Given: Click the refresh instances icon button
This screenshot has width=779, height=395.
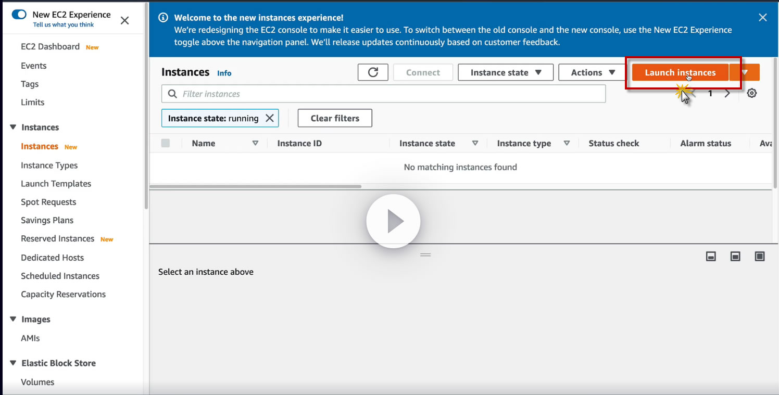Looking at the screenshot, I should pyautogui.click(x=373, y=72).
